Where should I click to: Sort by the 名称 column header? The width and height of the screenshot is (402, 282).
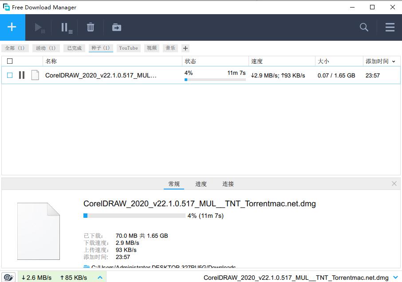pyautogui.click(x=112, y=61)
